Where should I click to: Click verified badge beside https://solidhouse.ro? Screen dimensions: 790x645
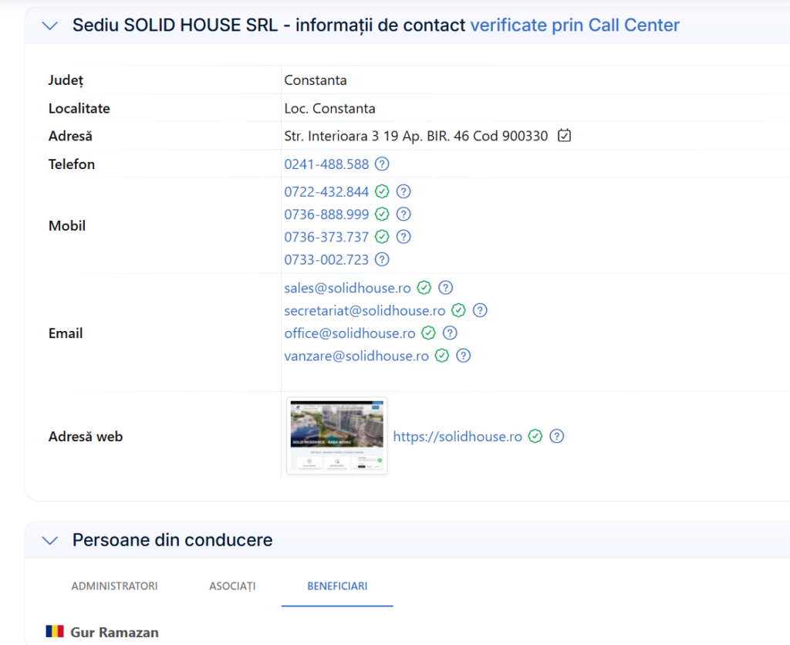click(x=535, y=437)
